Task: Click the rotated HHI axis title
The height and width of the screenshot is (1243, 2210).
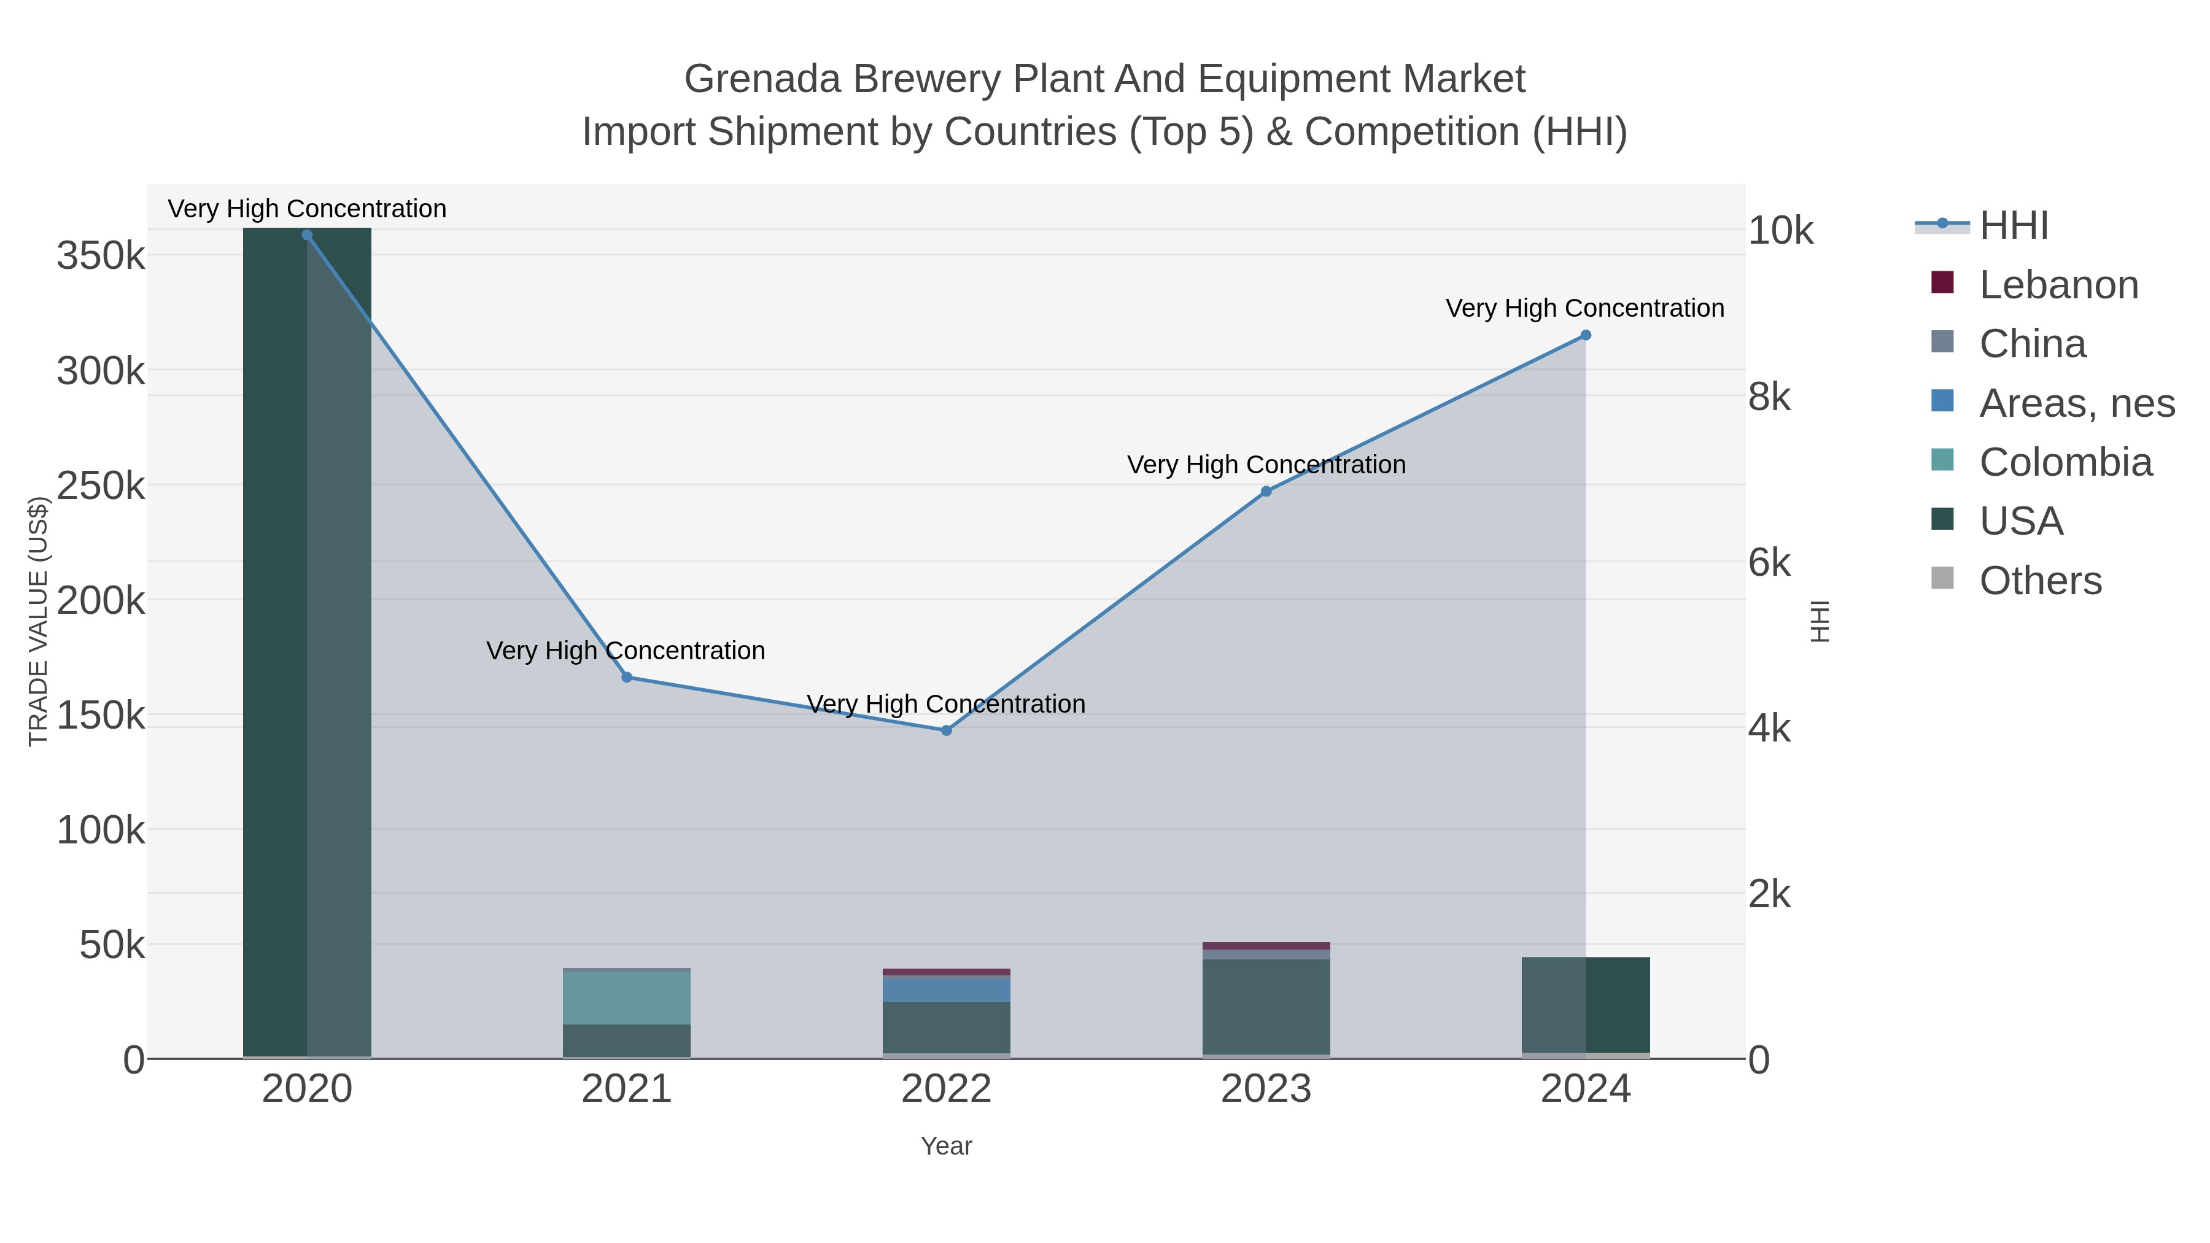Action: (1821, 621)
